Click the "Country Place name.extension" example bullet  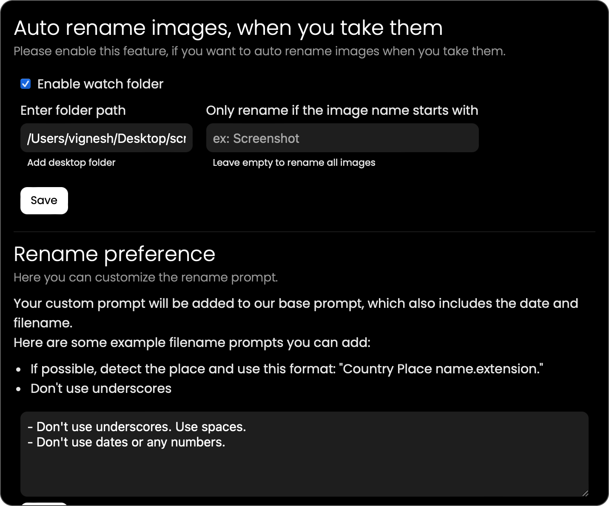point(287,369)
